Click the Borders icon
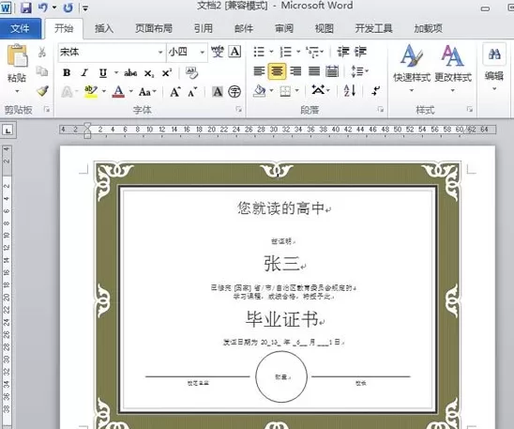Image resolution: width=514 pixels, height=429 pixels. (285, 91)
